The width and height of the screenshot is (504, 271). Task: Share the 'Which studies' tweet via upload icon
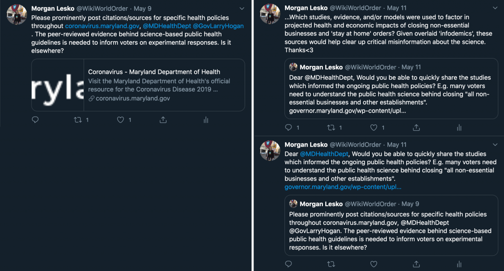[x=416, y=127]
